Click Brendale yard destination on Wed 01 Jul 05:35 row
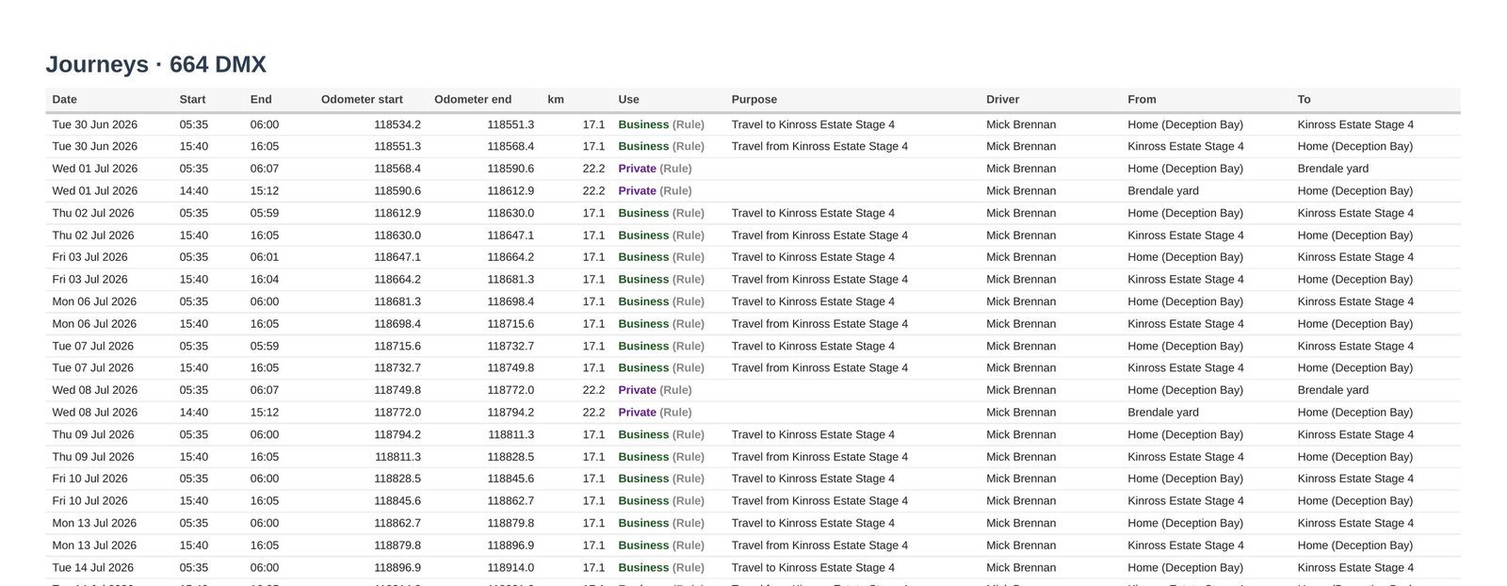Screen dimensions: 1507x586 (x=1333, y=169)
